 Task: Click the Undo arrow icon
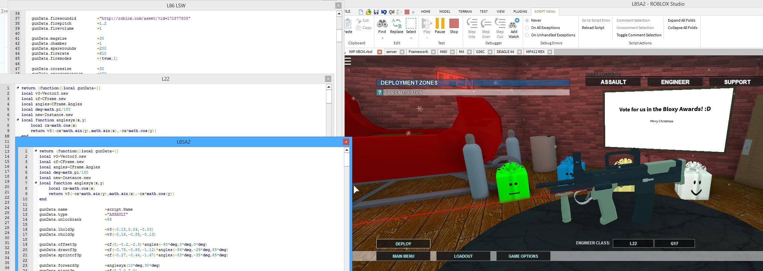coord(384,12)
